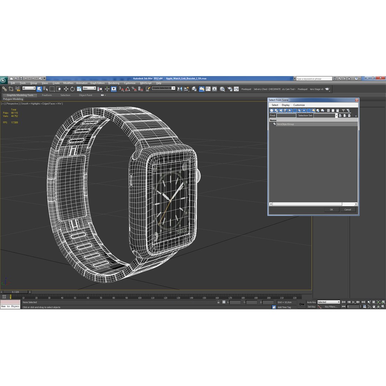This screenshot has width=386, height=386.
Task: Click the Unlink Selection icon
Action: [x=11, y=89]
